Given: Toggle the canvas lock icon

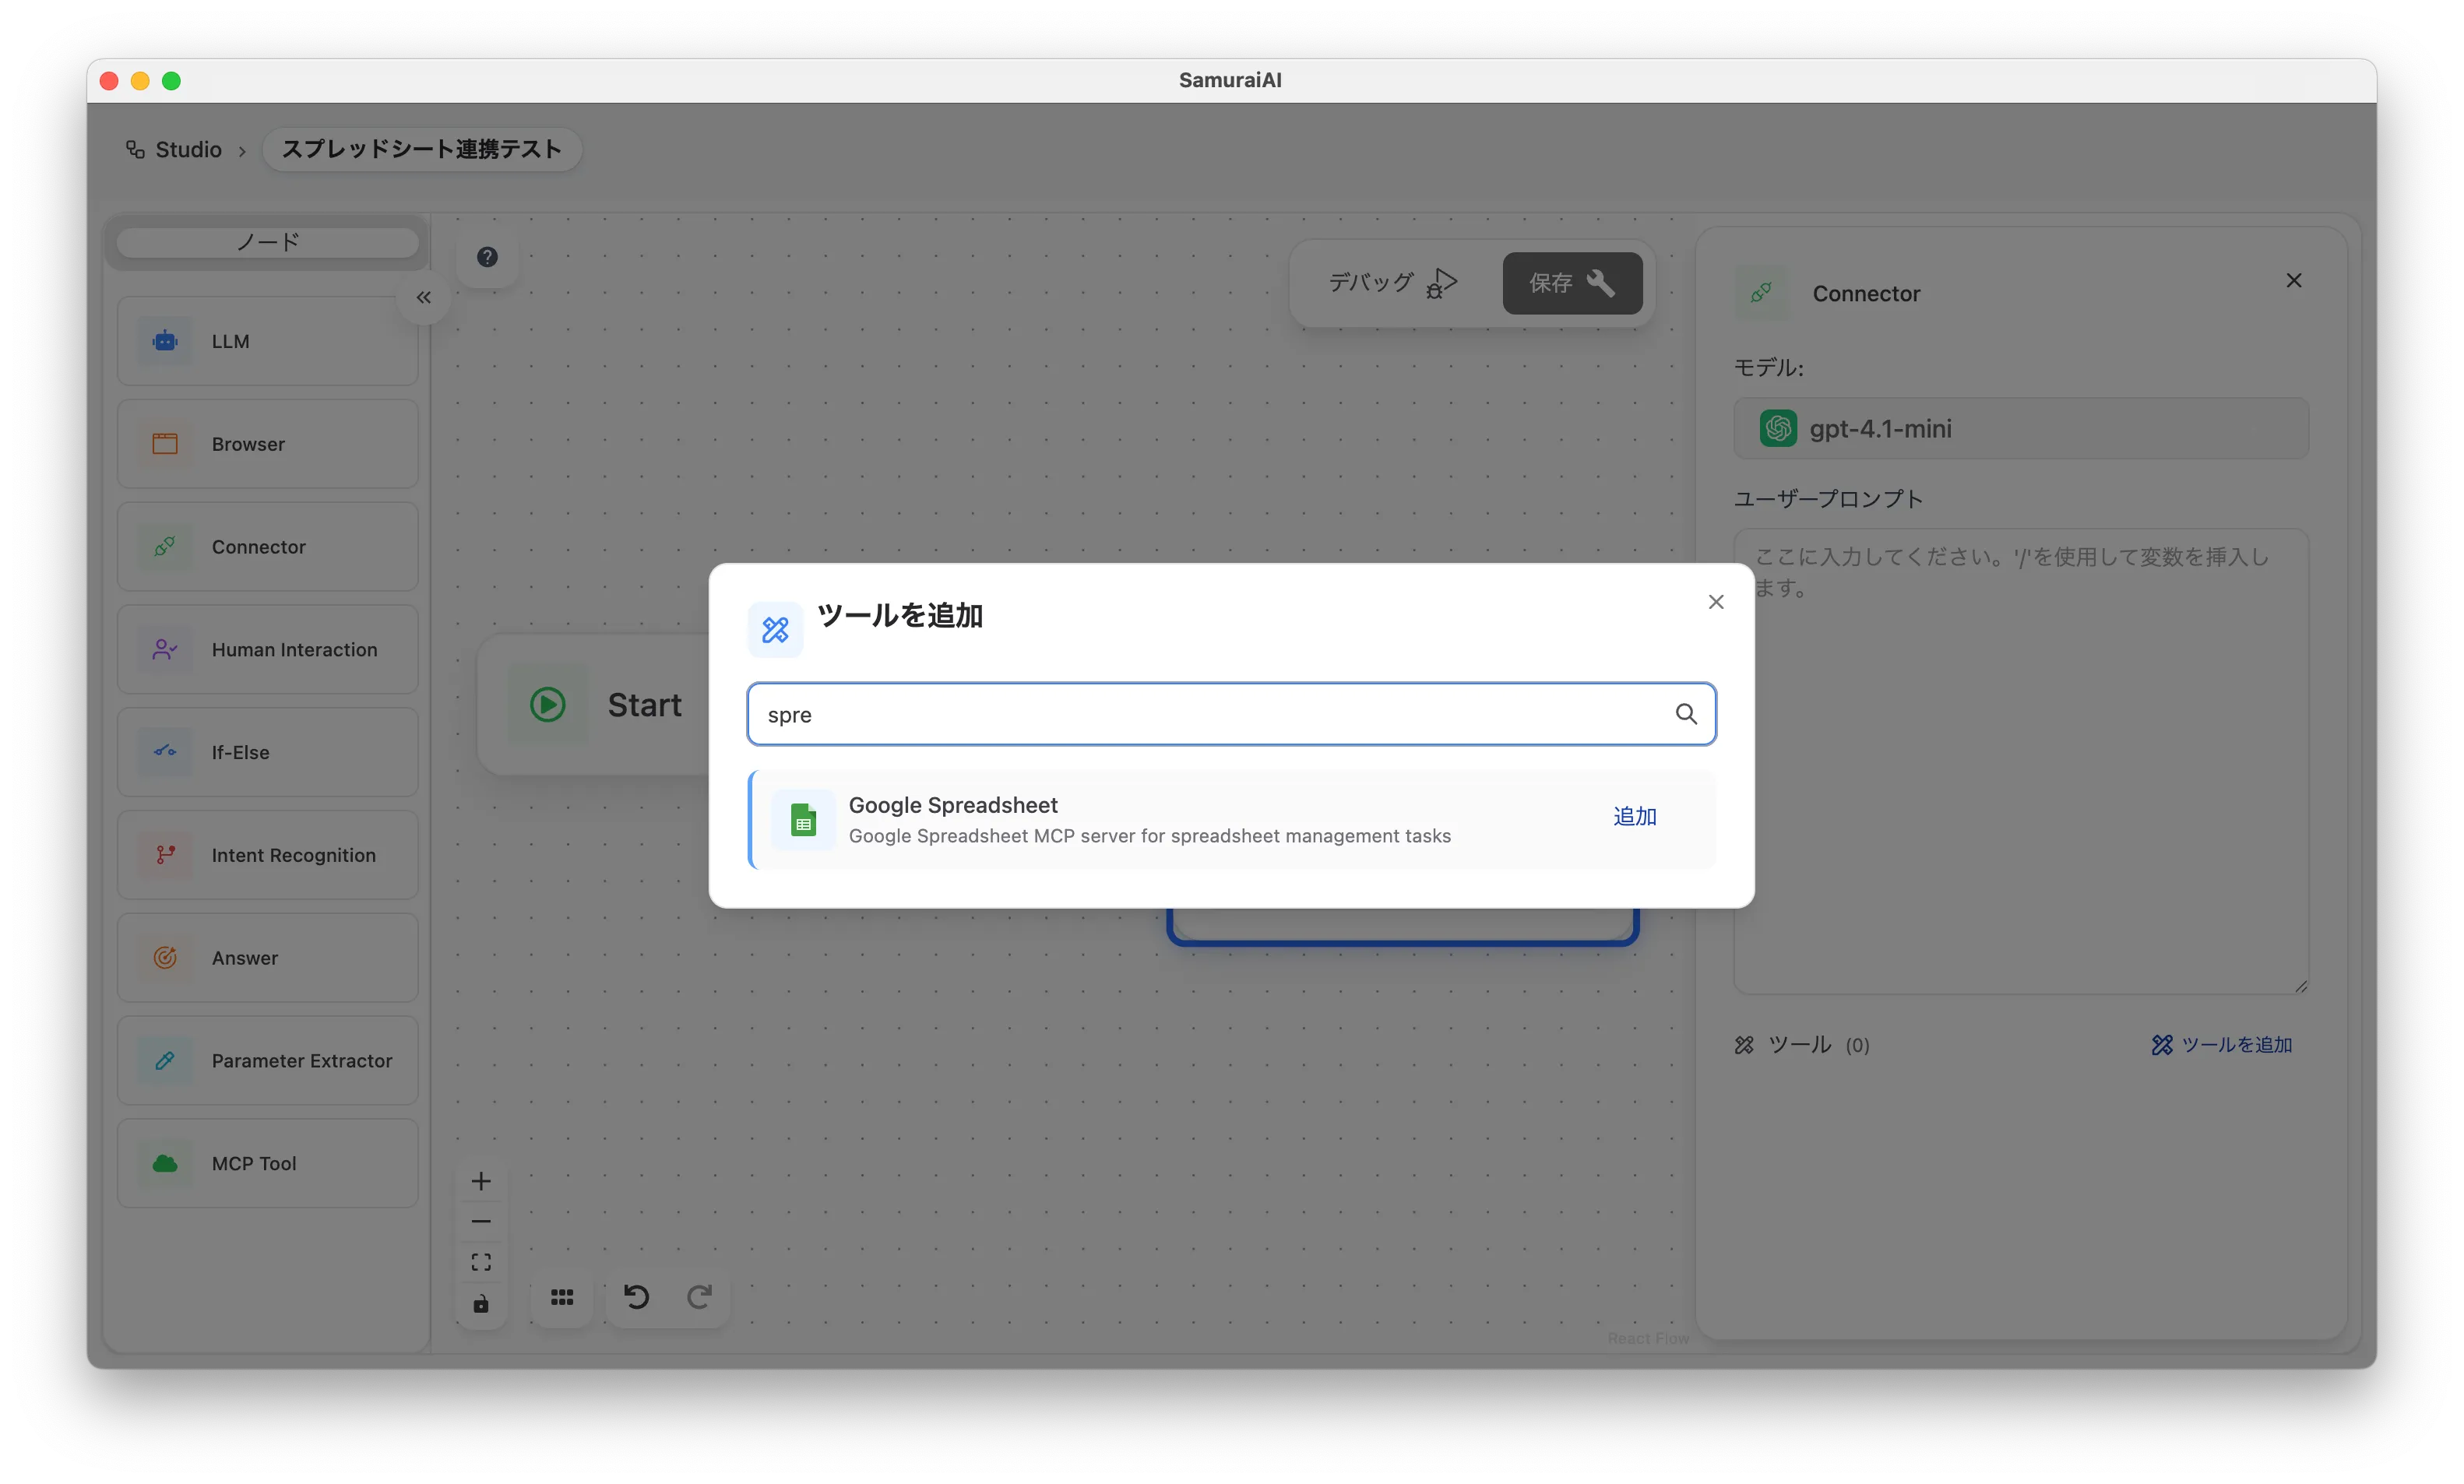Looking at the screenshot, I should point(481,1304).
